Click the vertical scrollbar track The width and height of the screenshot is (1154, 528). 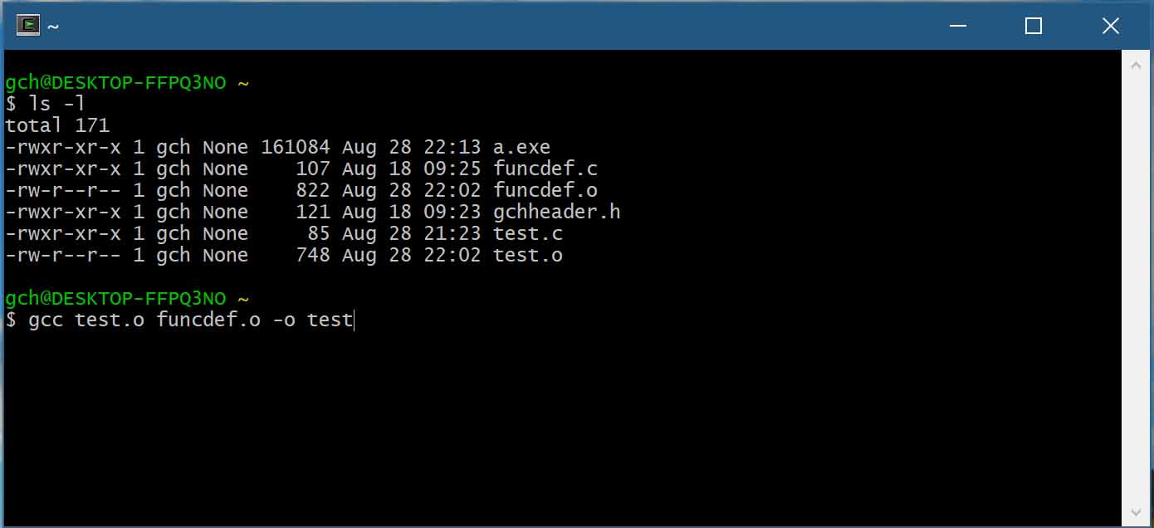click(1136, 287)
